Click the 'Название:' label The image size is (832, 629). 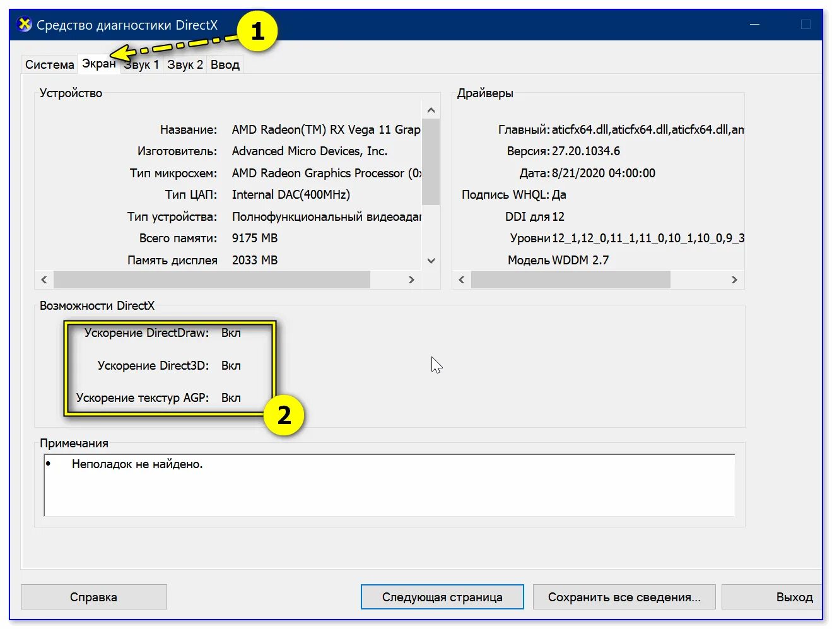pos(188,129)
